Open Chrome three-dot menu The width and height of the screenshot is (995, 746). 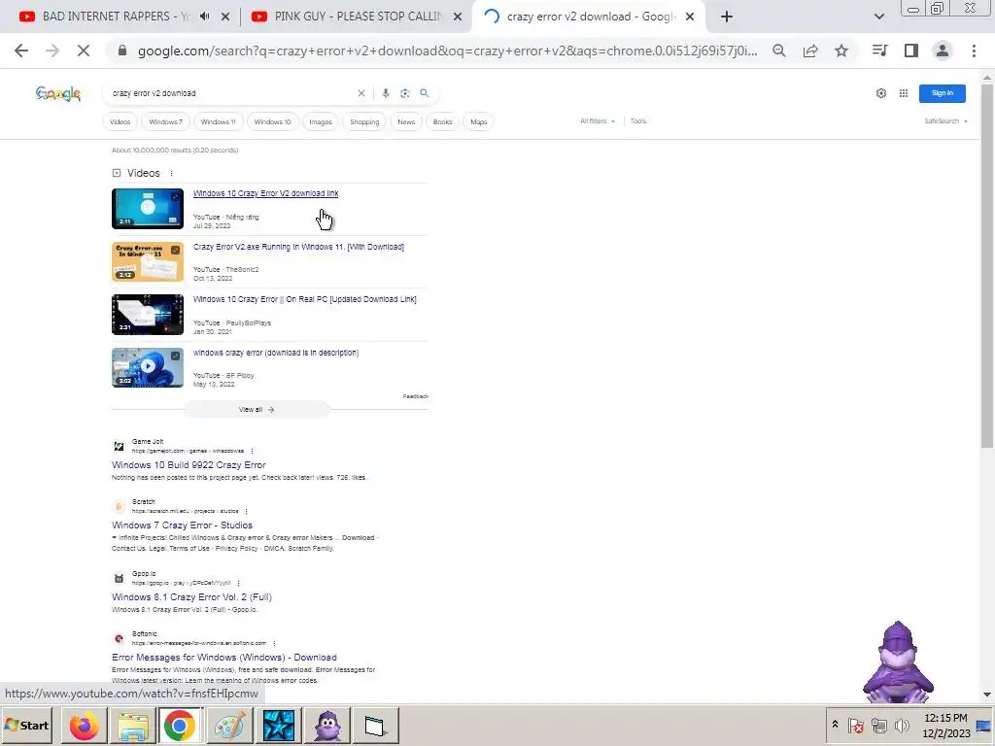click(x=974, y=51)
